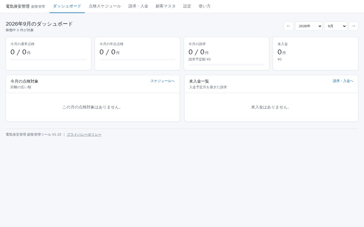Go to the 設定 tab

pos(187,6)
